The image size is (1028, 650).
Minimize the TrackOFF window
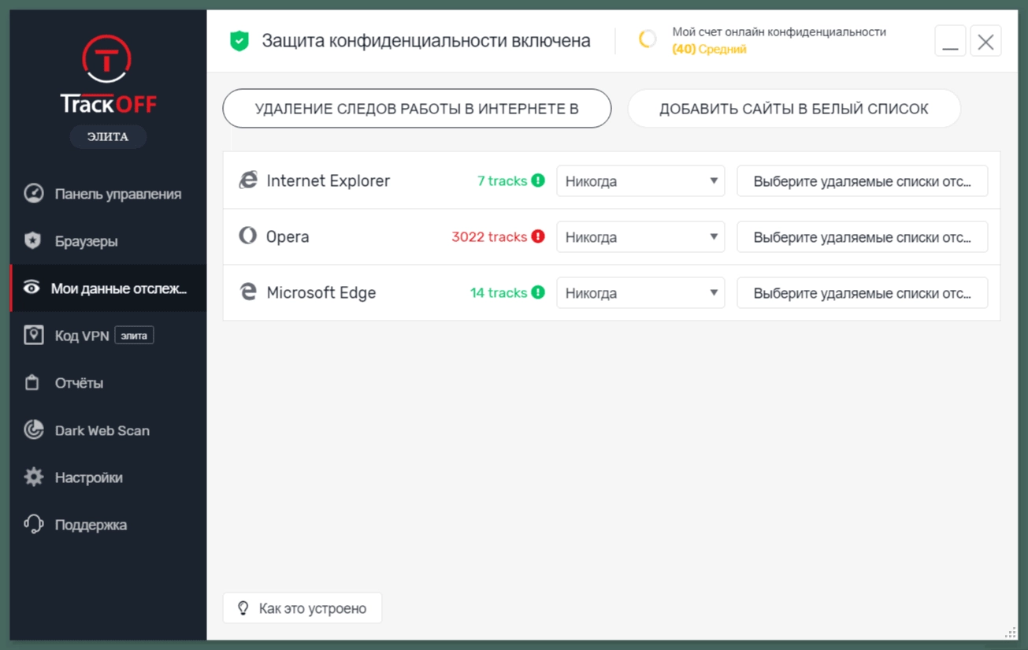950,41
